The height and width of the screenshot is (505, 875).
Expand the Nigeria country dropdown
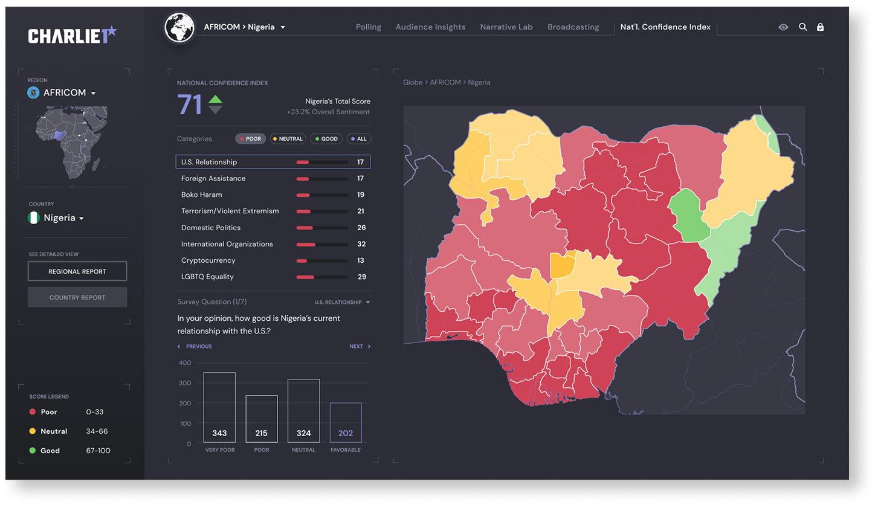pyautogui.click(x=63, y=218)
